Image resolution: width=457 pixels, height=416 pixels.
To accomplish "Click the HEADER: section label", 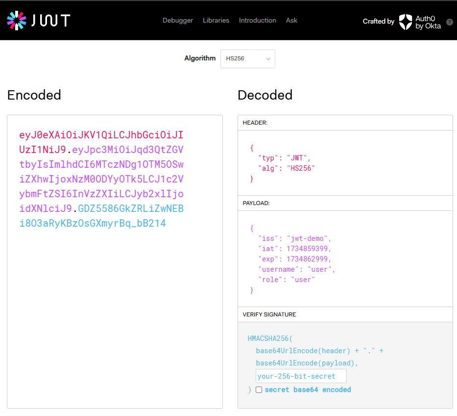I will tap(255, 123).
